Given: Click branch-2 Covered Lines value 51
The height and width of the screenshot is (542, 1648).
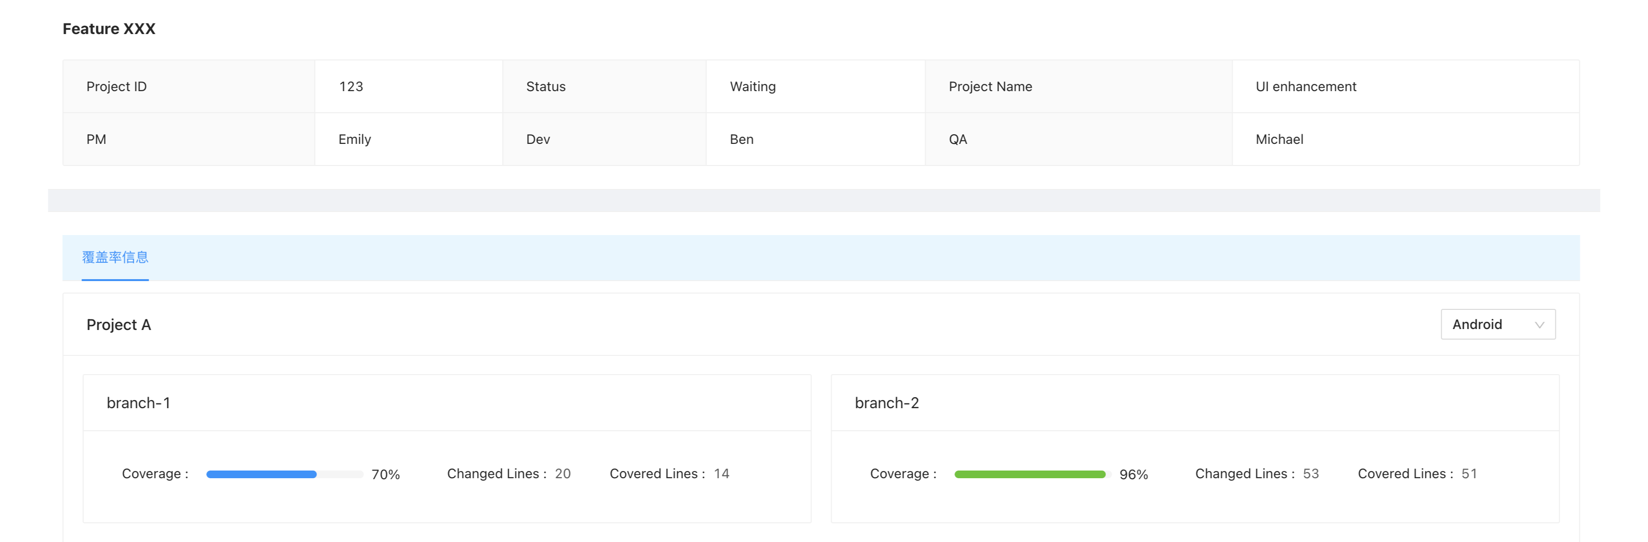Looking at the screenshot, I should tap(1470, 473).
